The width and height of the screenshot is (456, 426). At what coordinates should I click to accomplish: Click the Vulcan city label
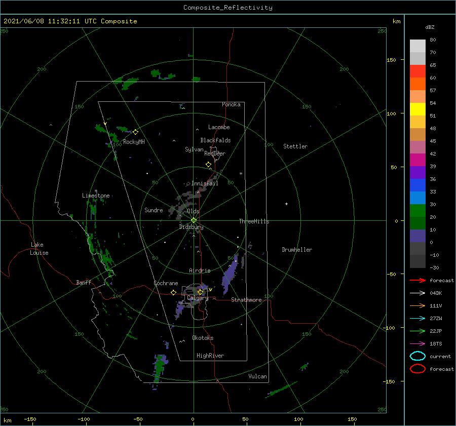(258, 376)
